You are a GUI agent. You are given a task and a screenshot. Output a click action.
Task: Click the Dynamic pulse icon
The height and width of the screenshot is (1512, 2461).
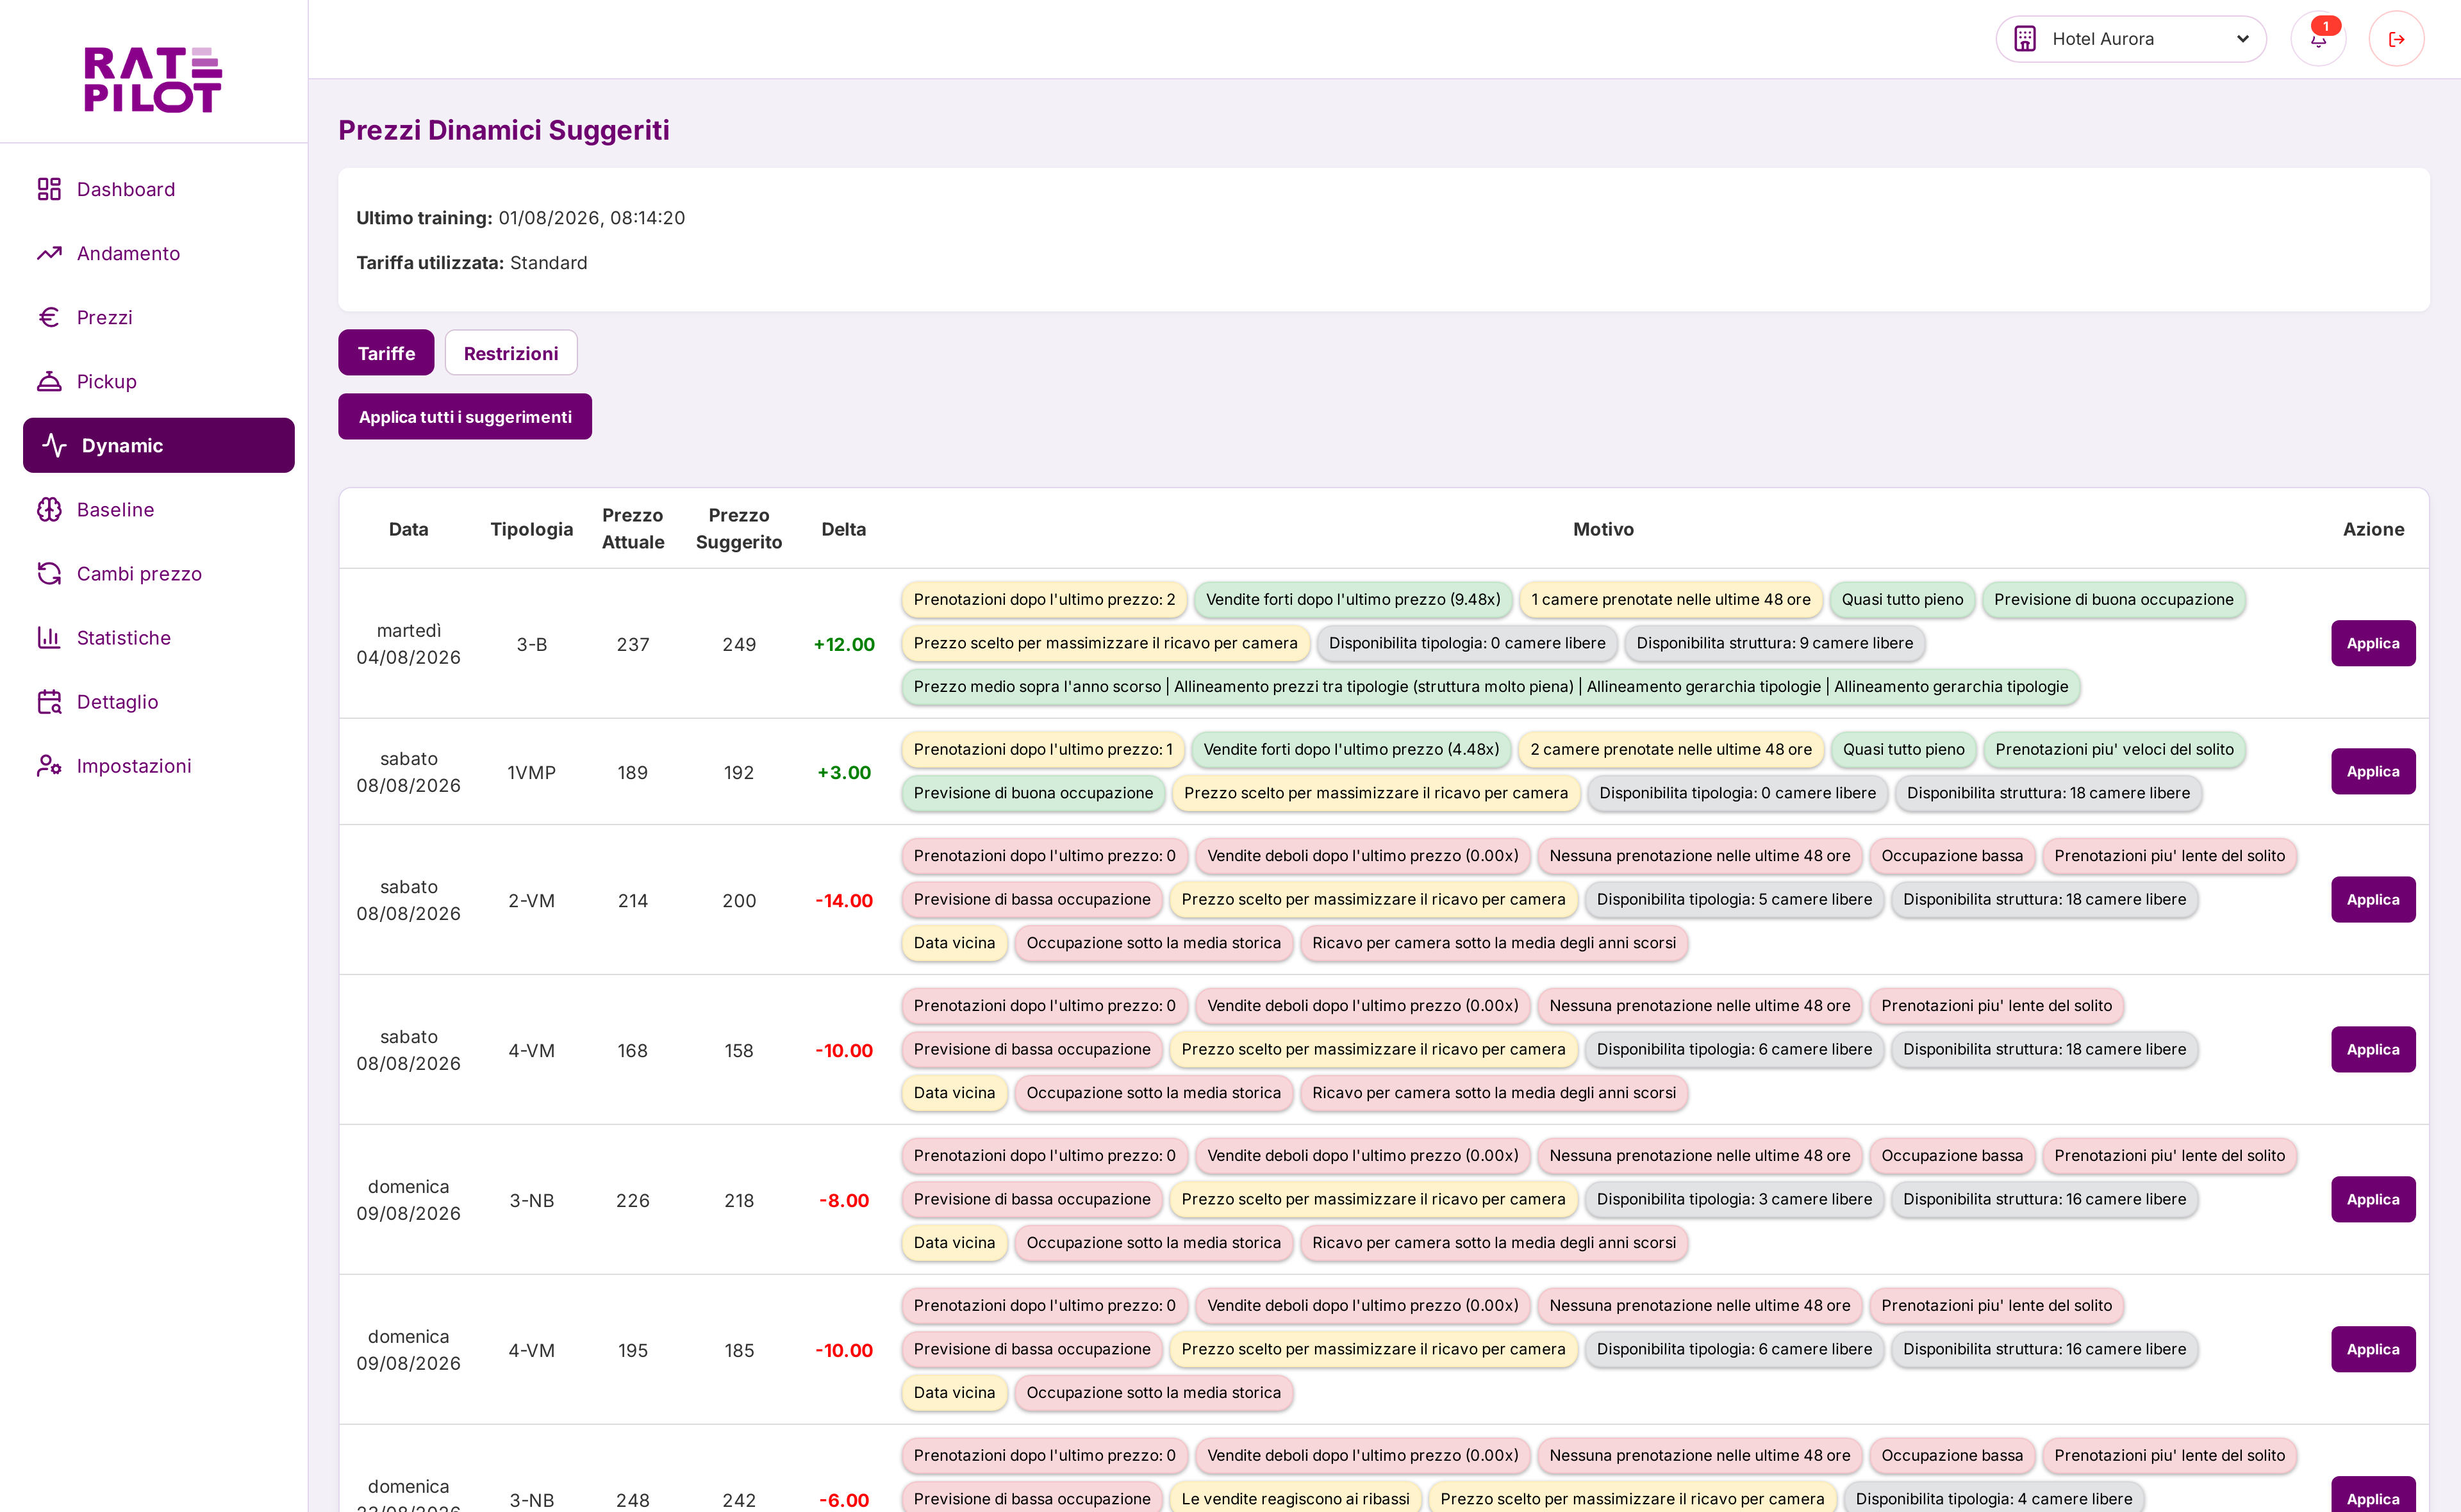click(x=54, y=445)
